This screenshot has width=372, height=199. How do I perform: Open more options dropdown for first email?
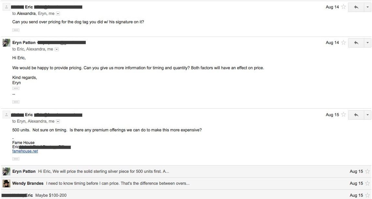pyautogui.click(x=367, y=7)
